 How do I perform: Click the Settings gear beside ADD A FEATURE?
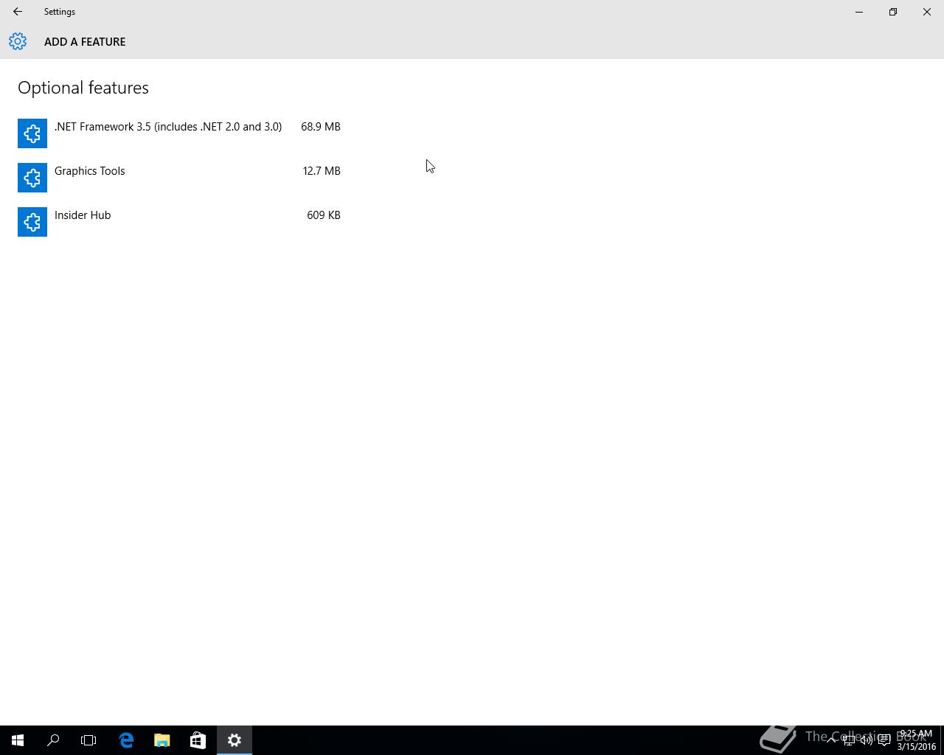(18, 41)
